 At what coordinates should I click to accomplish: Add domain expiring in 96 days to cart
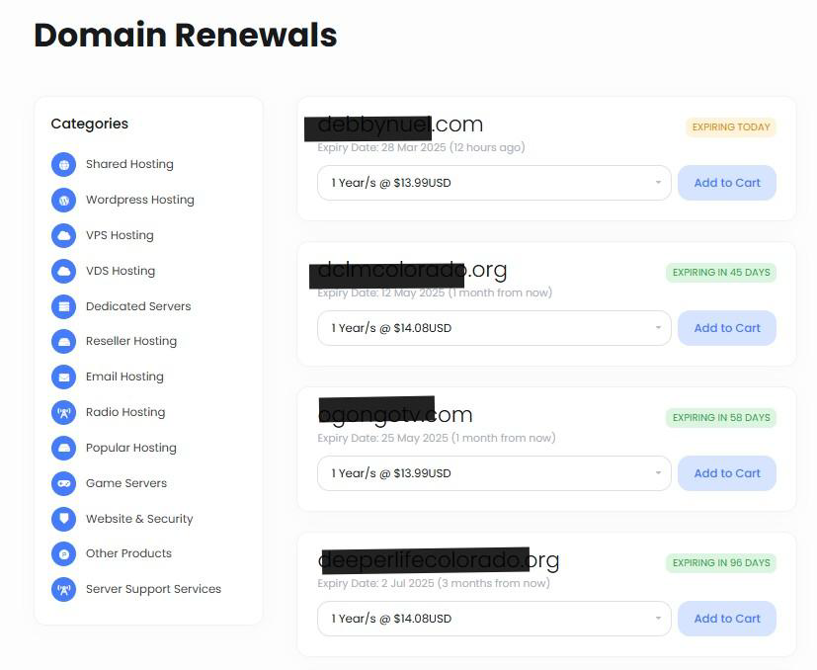(x=726, y=619)
